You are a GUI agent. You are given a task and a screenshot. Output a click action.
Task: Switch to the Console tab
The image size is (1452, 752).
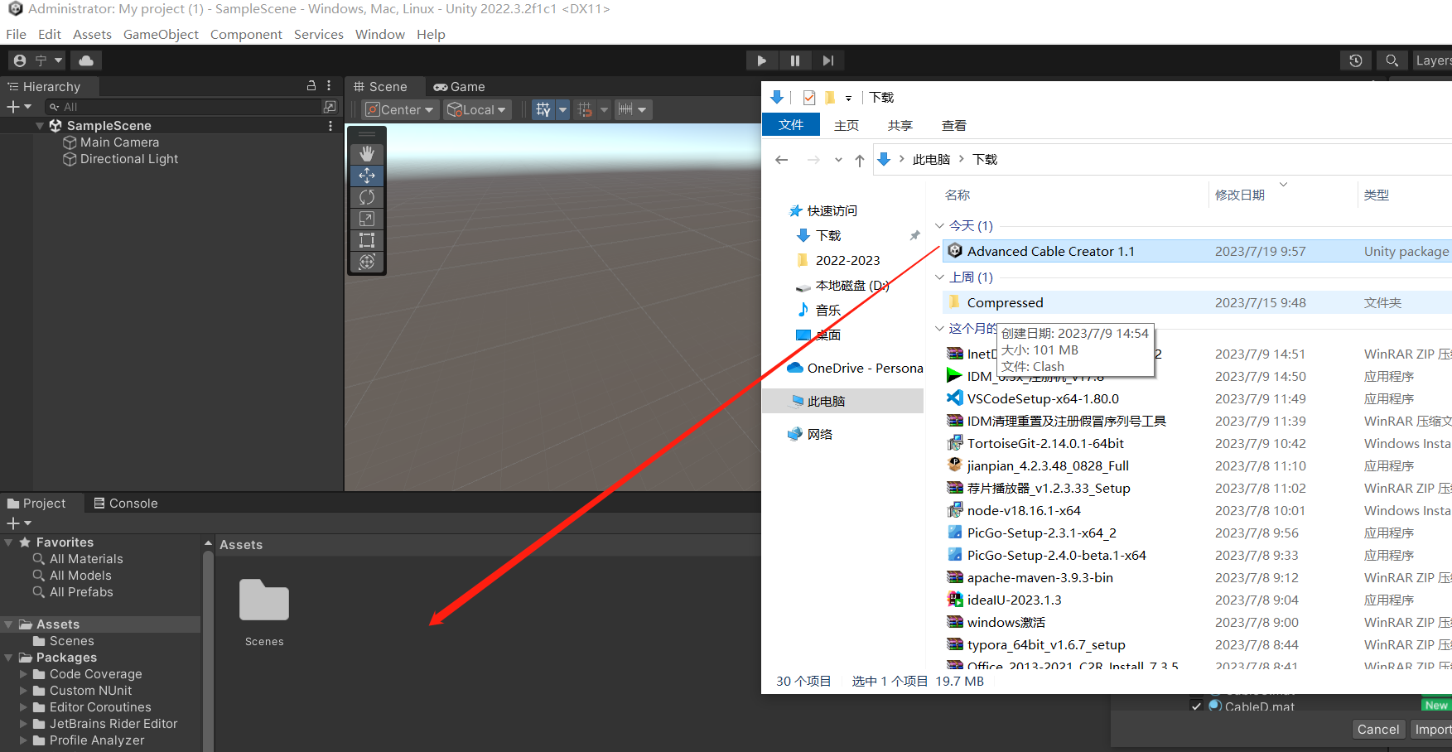point(125,504)
